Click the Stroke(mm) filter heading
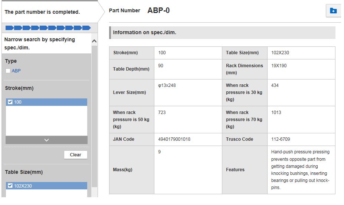344x205 pixels. (19, 88)
